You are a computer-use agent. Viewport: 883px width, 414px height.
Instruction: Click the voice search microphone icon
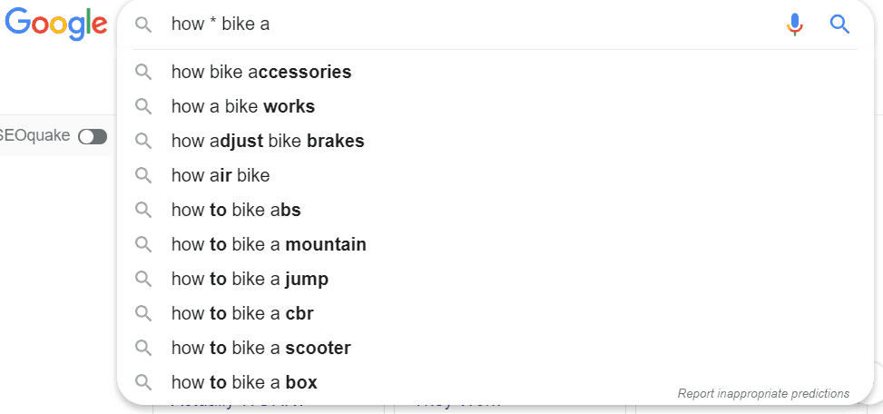point(795,25)
